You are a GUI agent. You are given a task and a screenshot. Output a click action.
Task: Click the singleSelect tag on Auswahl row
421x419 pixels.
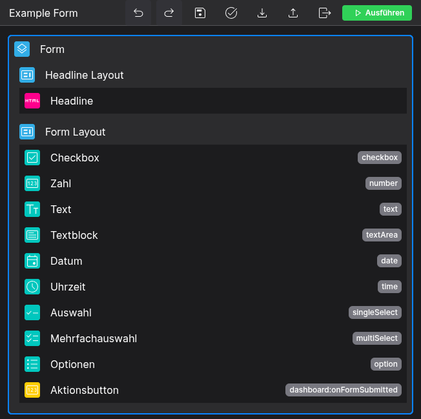point(375,312)
